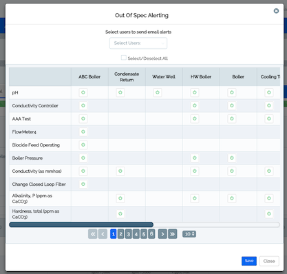Click the ABC Boiler column header
Viewport: 287px width, 274px height.
click(x=89, y=76)
